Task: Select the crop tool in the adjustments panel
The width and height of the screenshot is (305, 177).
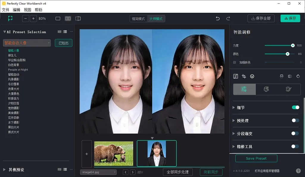Action: [x=244, y=76]
